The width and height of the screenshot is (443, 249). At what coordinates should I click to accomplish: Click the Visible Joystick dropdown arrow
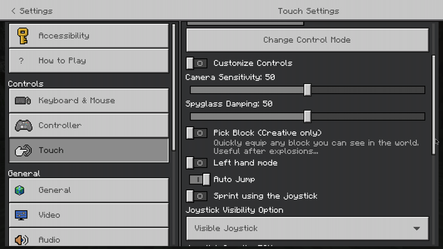pyautogui.click(x=416, y=229)
